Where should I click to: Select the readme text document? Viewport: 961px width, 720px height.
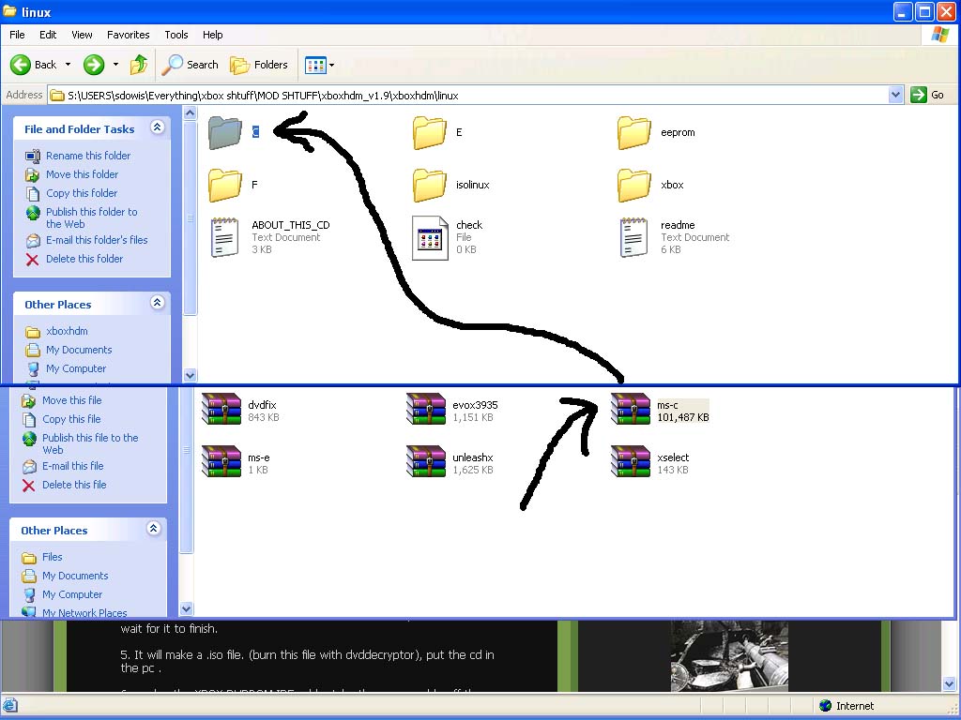[674, 237]
